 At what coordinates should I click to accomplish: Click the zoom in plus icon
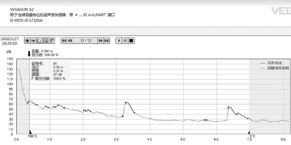coord(28,41)
